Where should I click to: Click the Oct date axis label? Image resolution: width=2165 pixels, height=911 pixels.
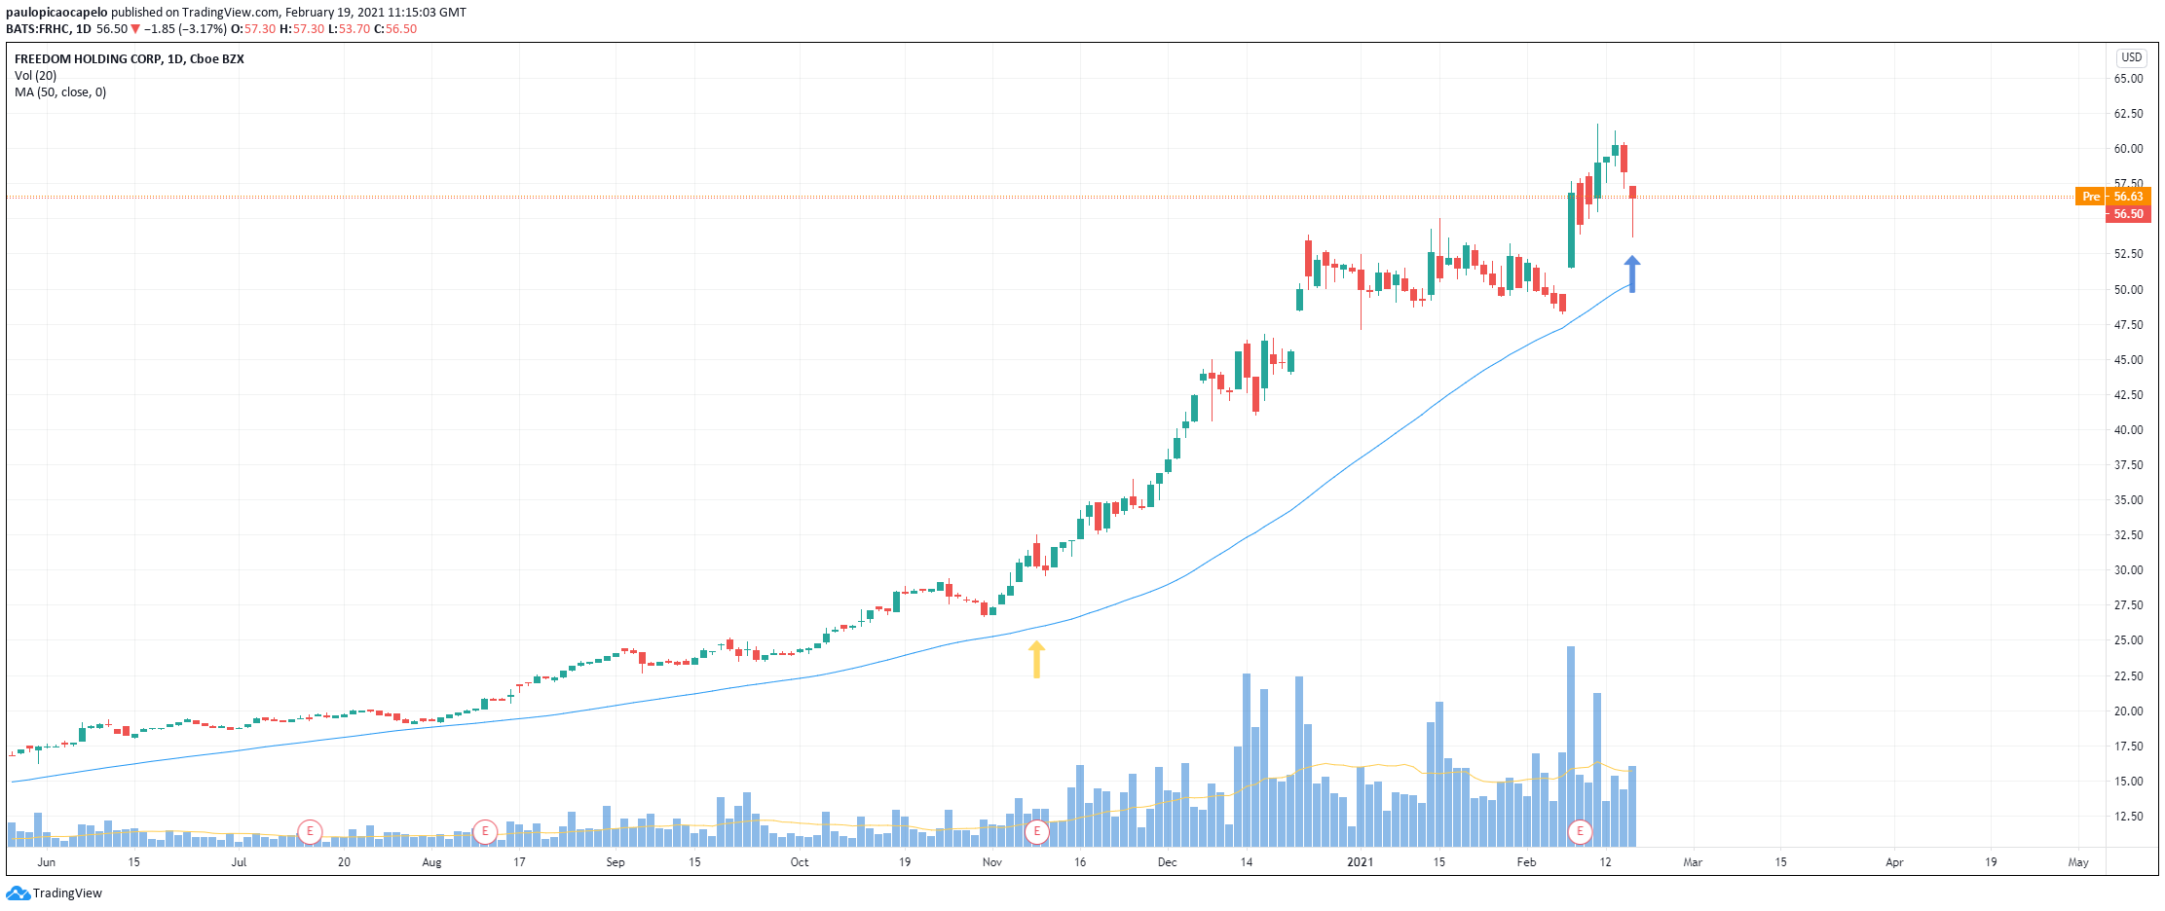[x=800, y=862]
